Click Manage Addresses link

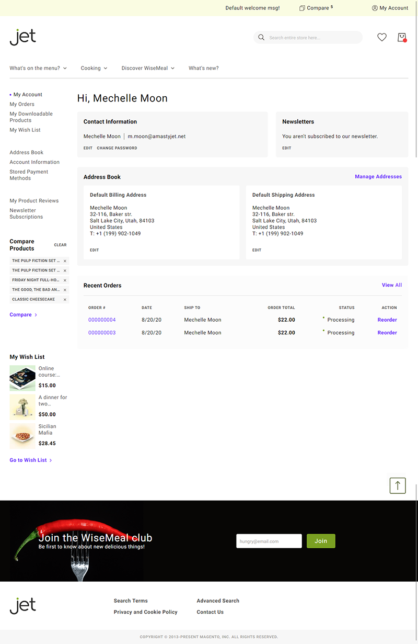(378, 177)
